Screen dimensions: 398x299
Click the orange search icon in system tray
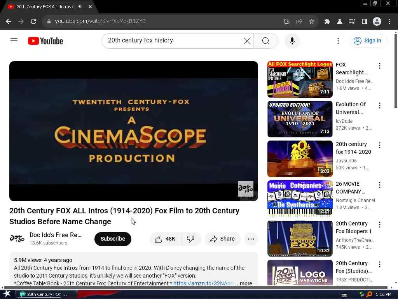[369, 294]
